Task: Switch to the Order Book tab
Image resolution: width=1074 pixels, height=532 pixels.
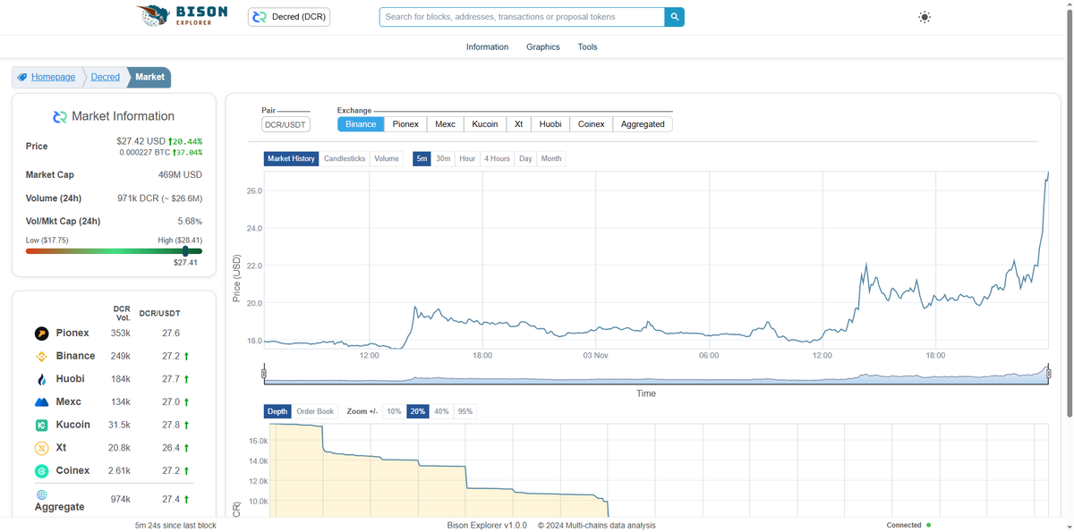Action: tap(315, 411)
